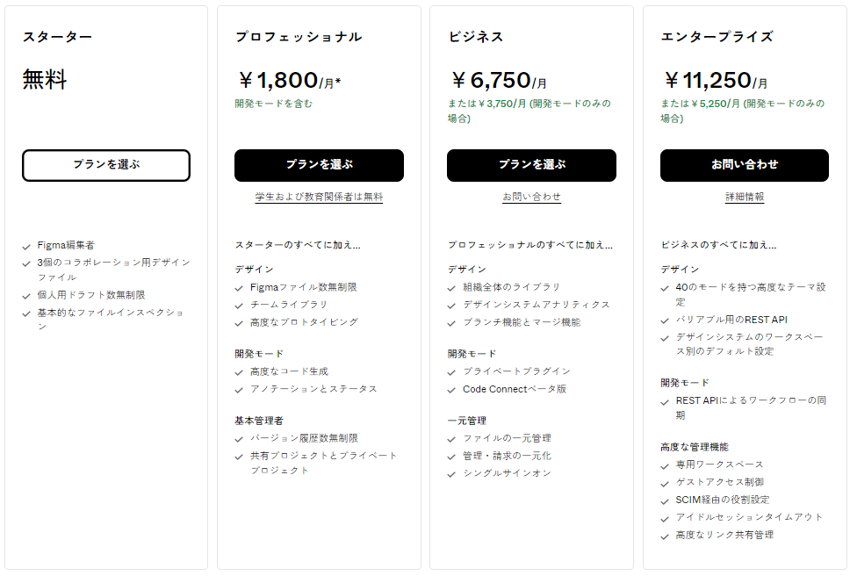Image resolution: width=850 pixels, height=576 pixels.
Task: Click the checkmark beside プライベートプラグイン
Action: pos(453,370)
